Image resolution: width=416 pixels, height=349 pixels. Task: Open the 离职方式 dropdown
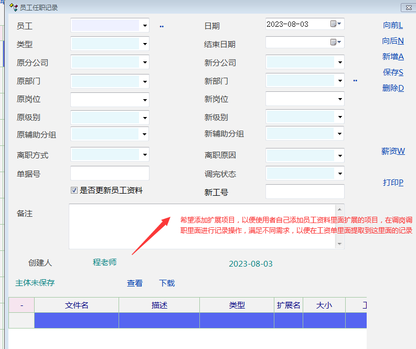[x=145, y=155]
